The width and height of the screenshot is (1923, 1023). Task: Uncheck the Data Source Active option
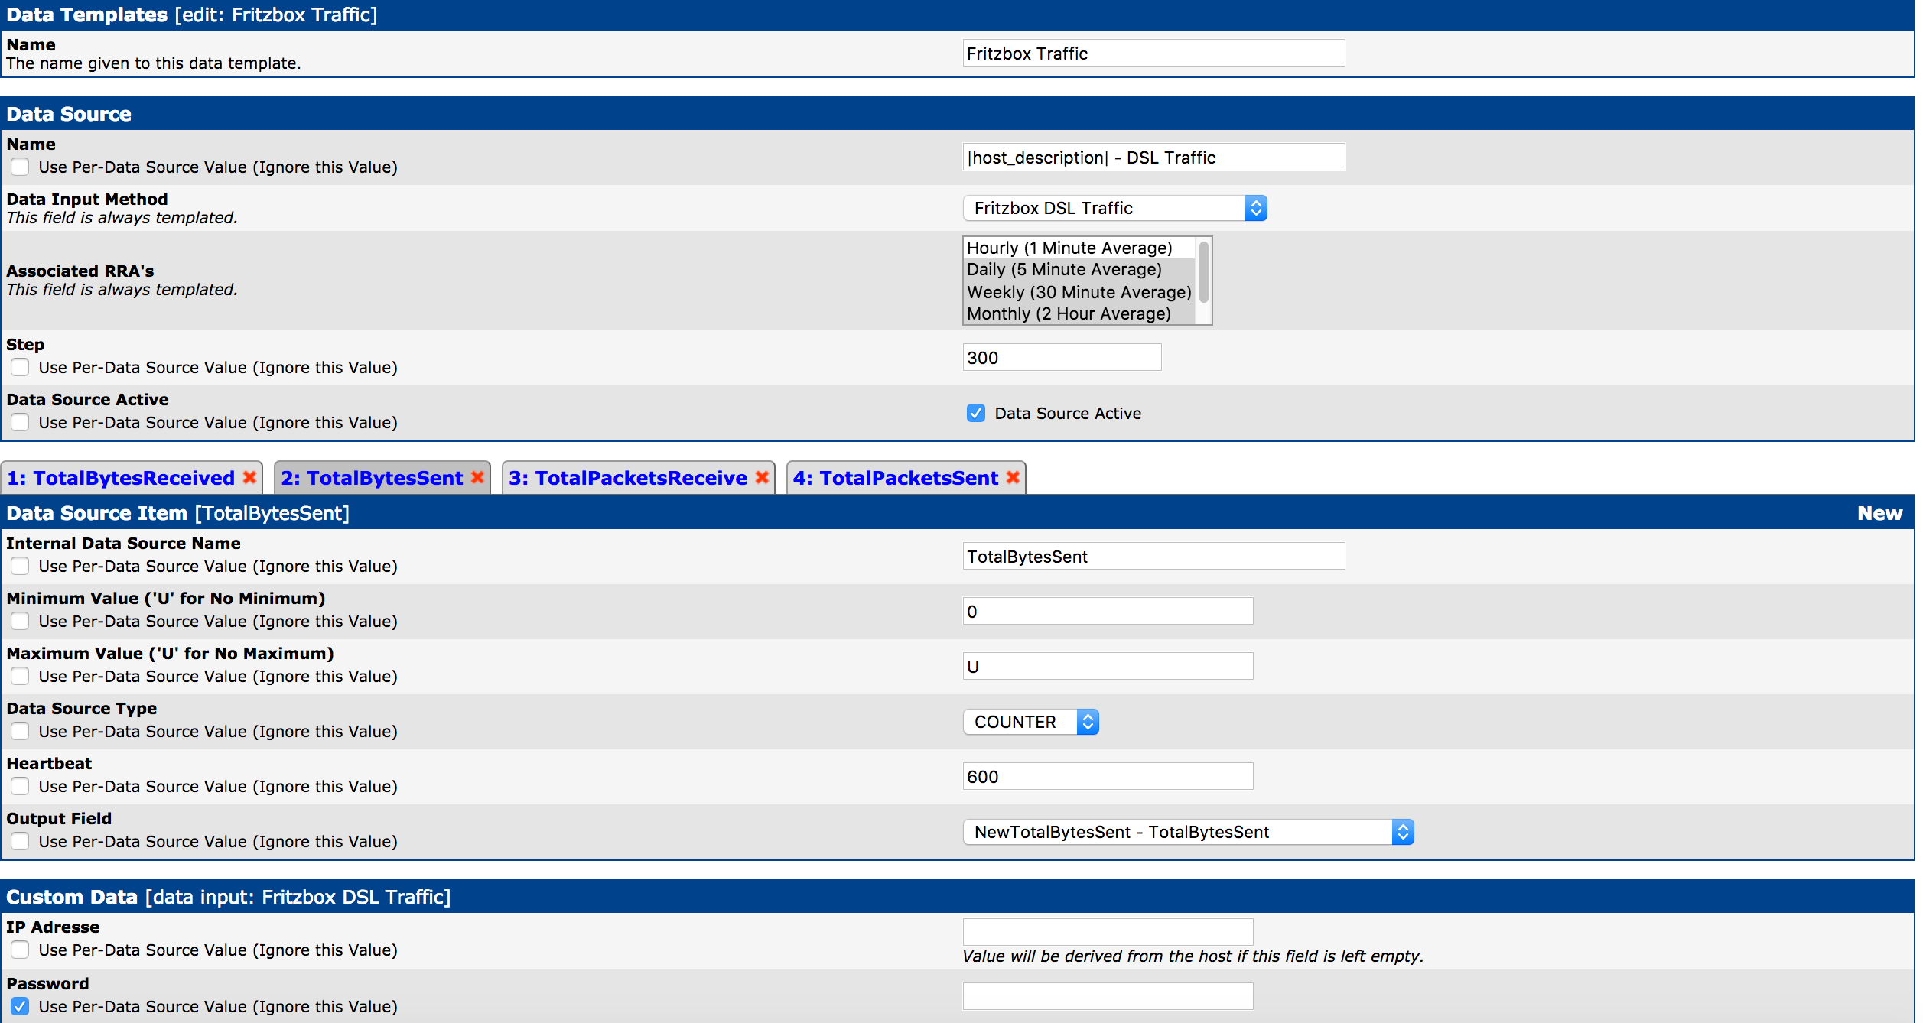(976, 413)
